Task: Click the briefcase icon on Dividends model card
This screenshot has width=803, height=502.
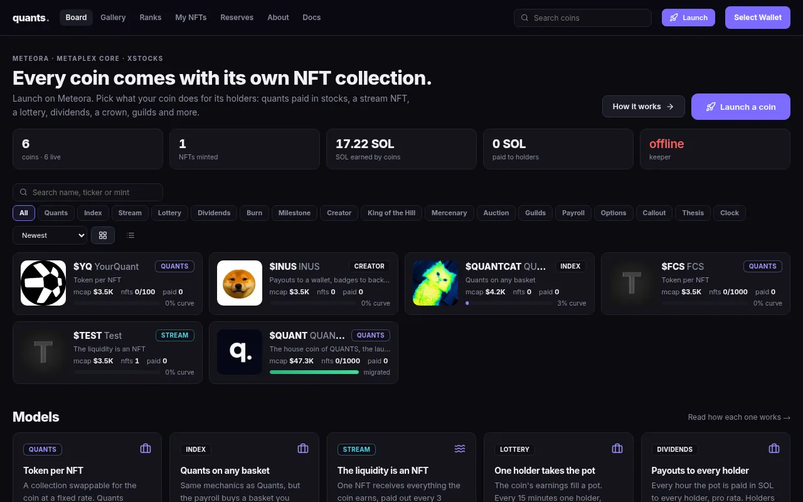Action: (x=774, y=449)
